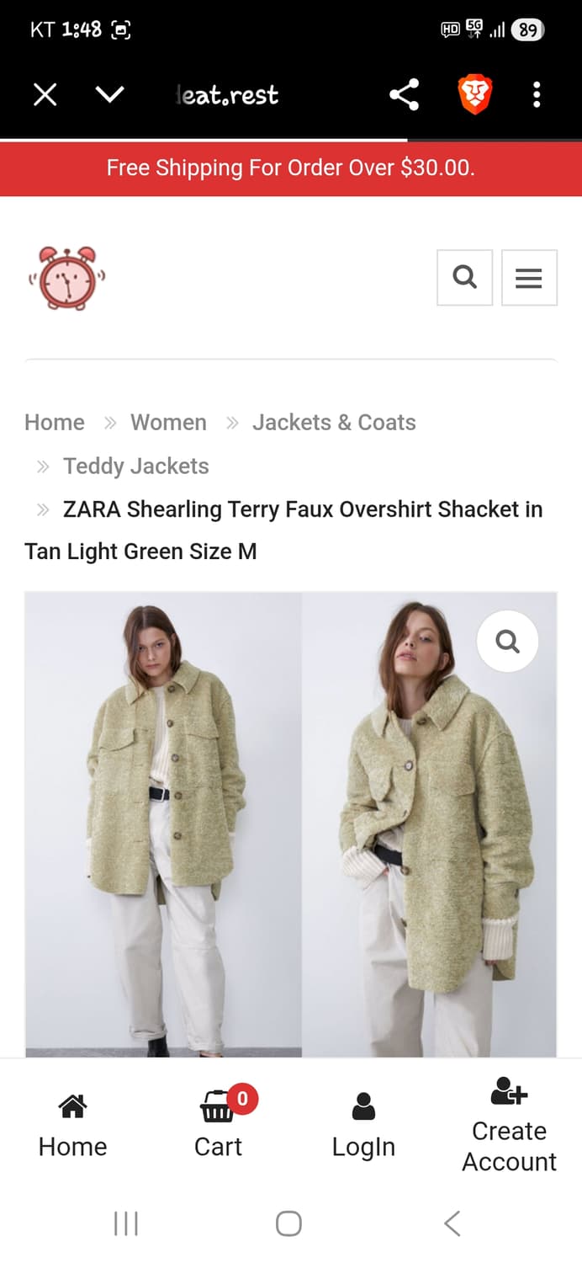Open Brave Shields lion icon
The image size is (582, 1263).
pyautogui.click(x=474, y=94)
